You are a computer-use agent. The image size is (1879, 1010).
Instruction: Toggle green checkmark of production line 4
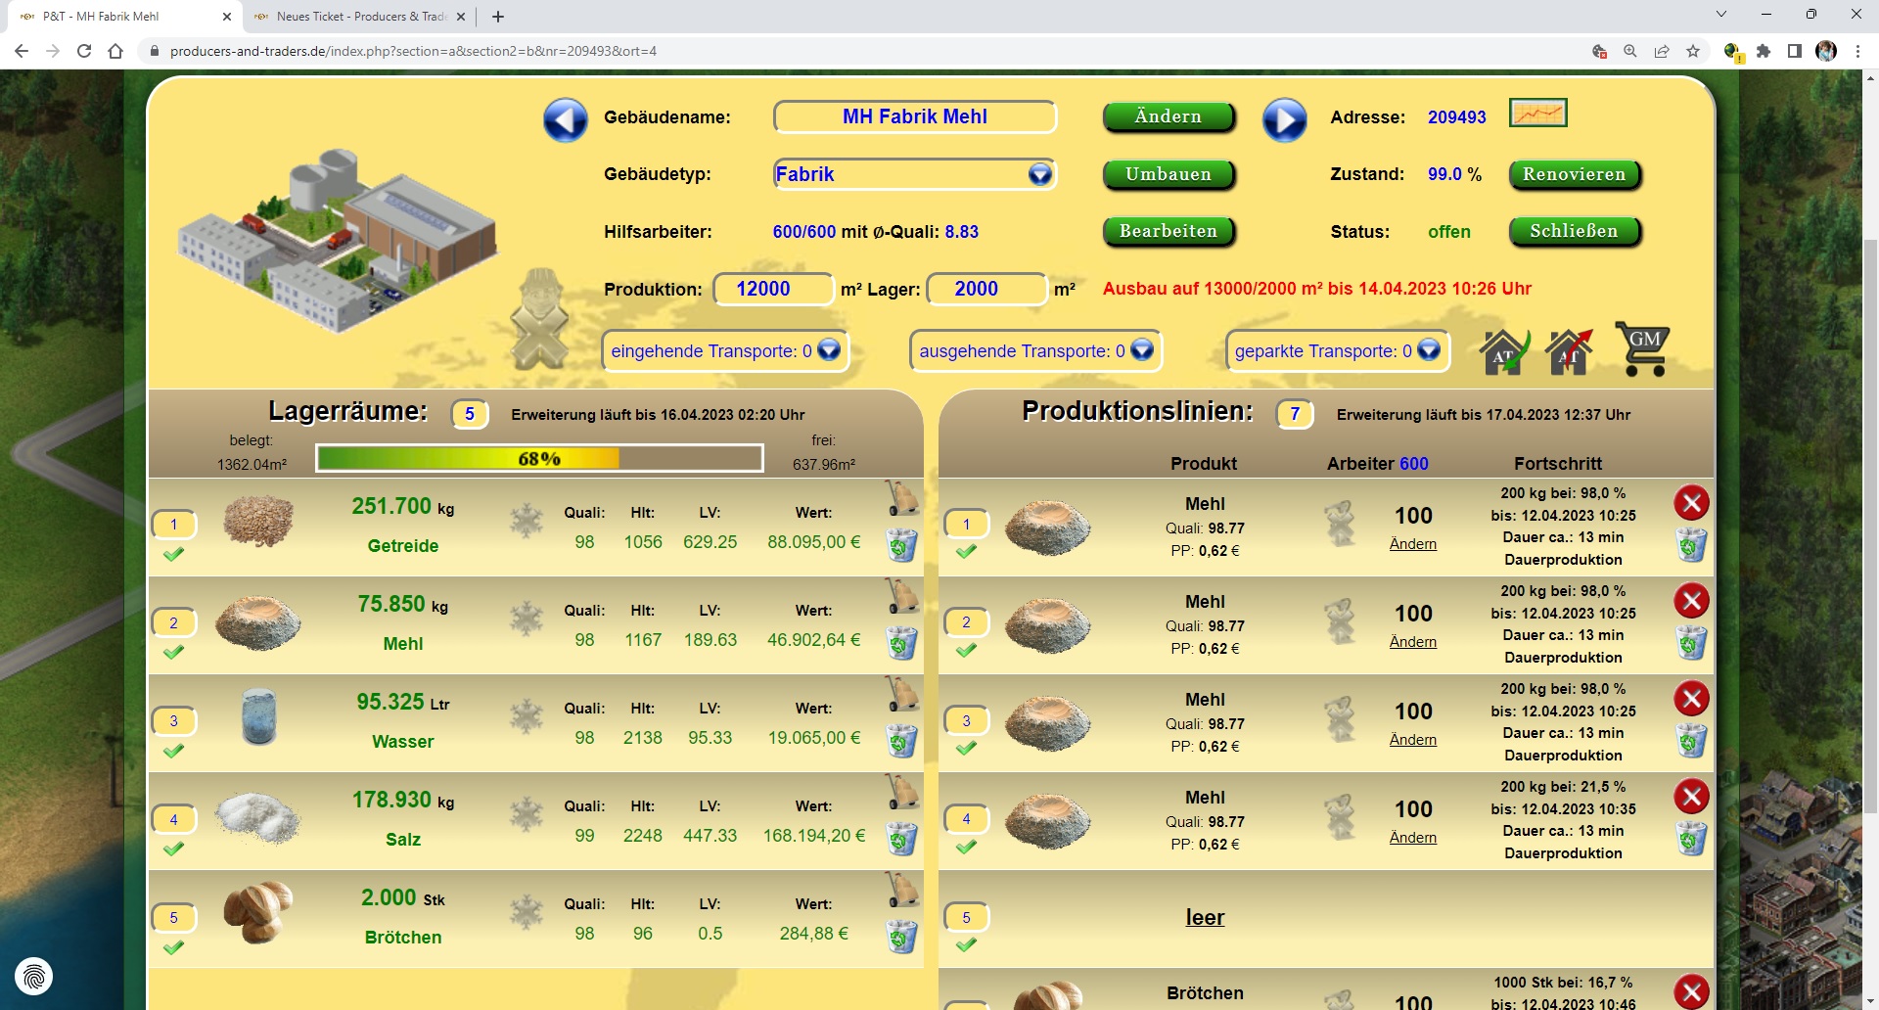tap(966, 846)
